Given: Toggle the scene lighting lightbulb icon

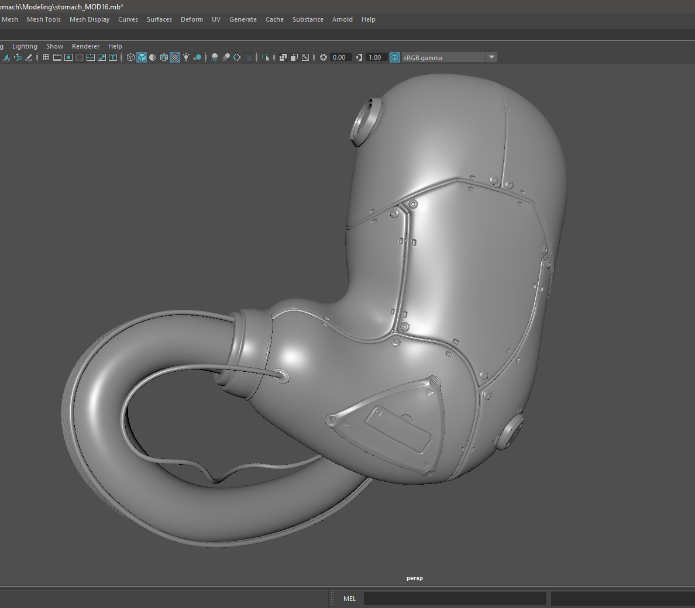Looking at the screenshot, I should [186, 57].
